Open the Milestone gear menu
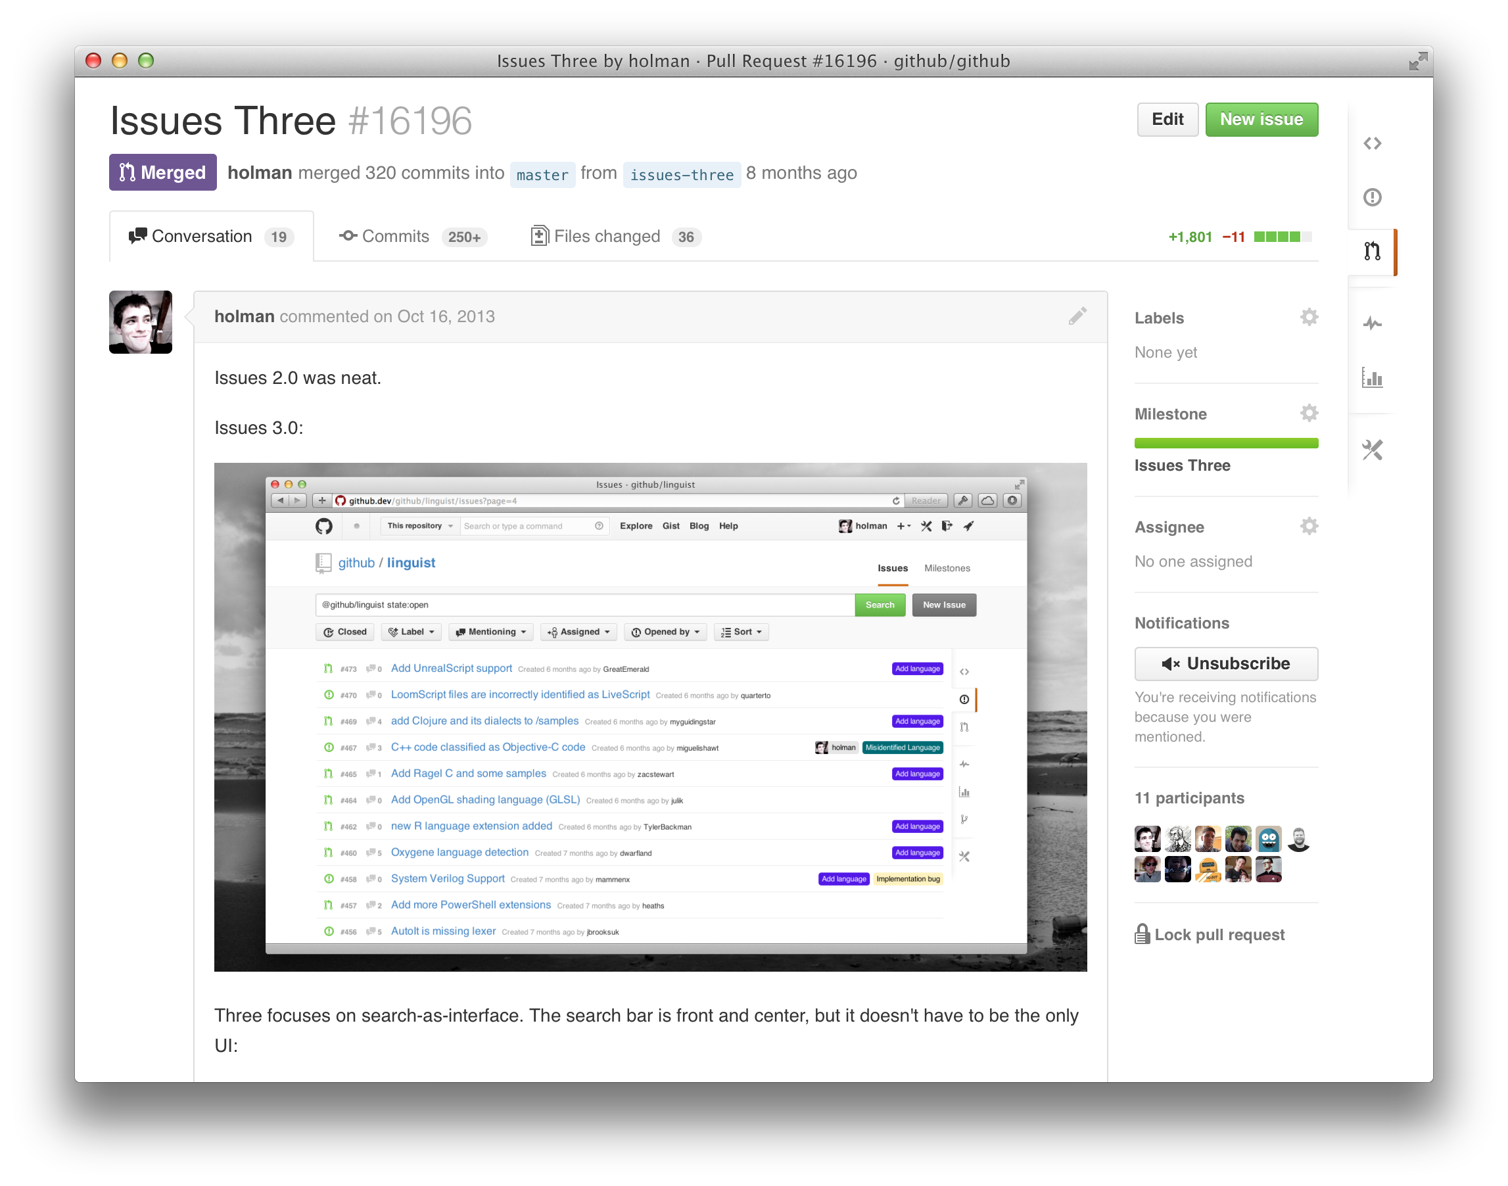Viewport: 1508px width, 1186px height. 1309,413
